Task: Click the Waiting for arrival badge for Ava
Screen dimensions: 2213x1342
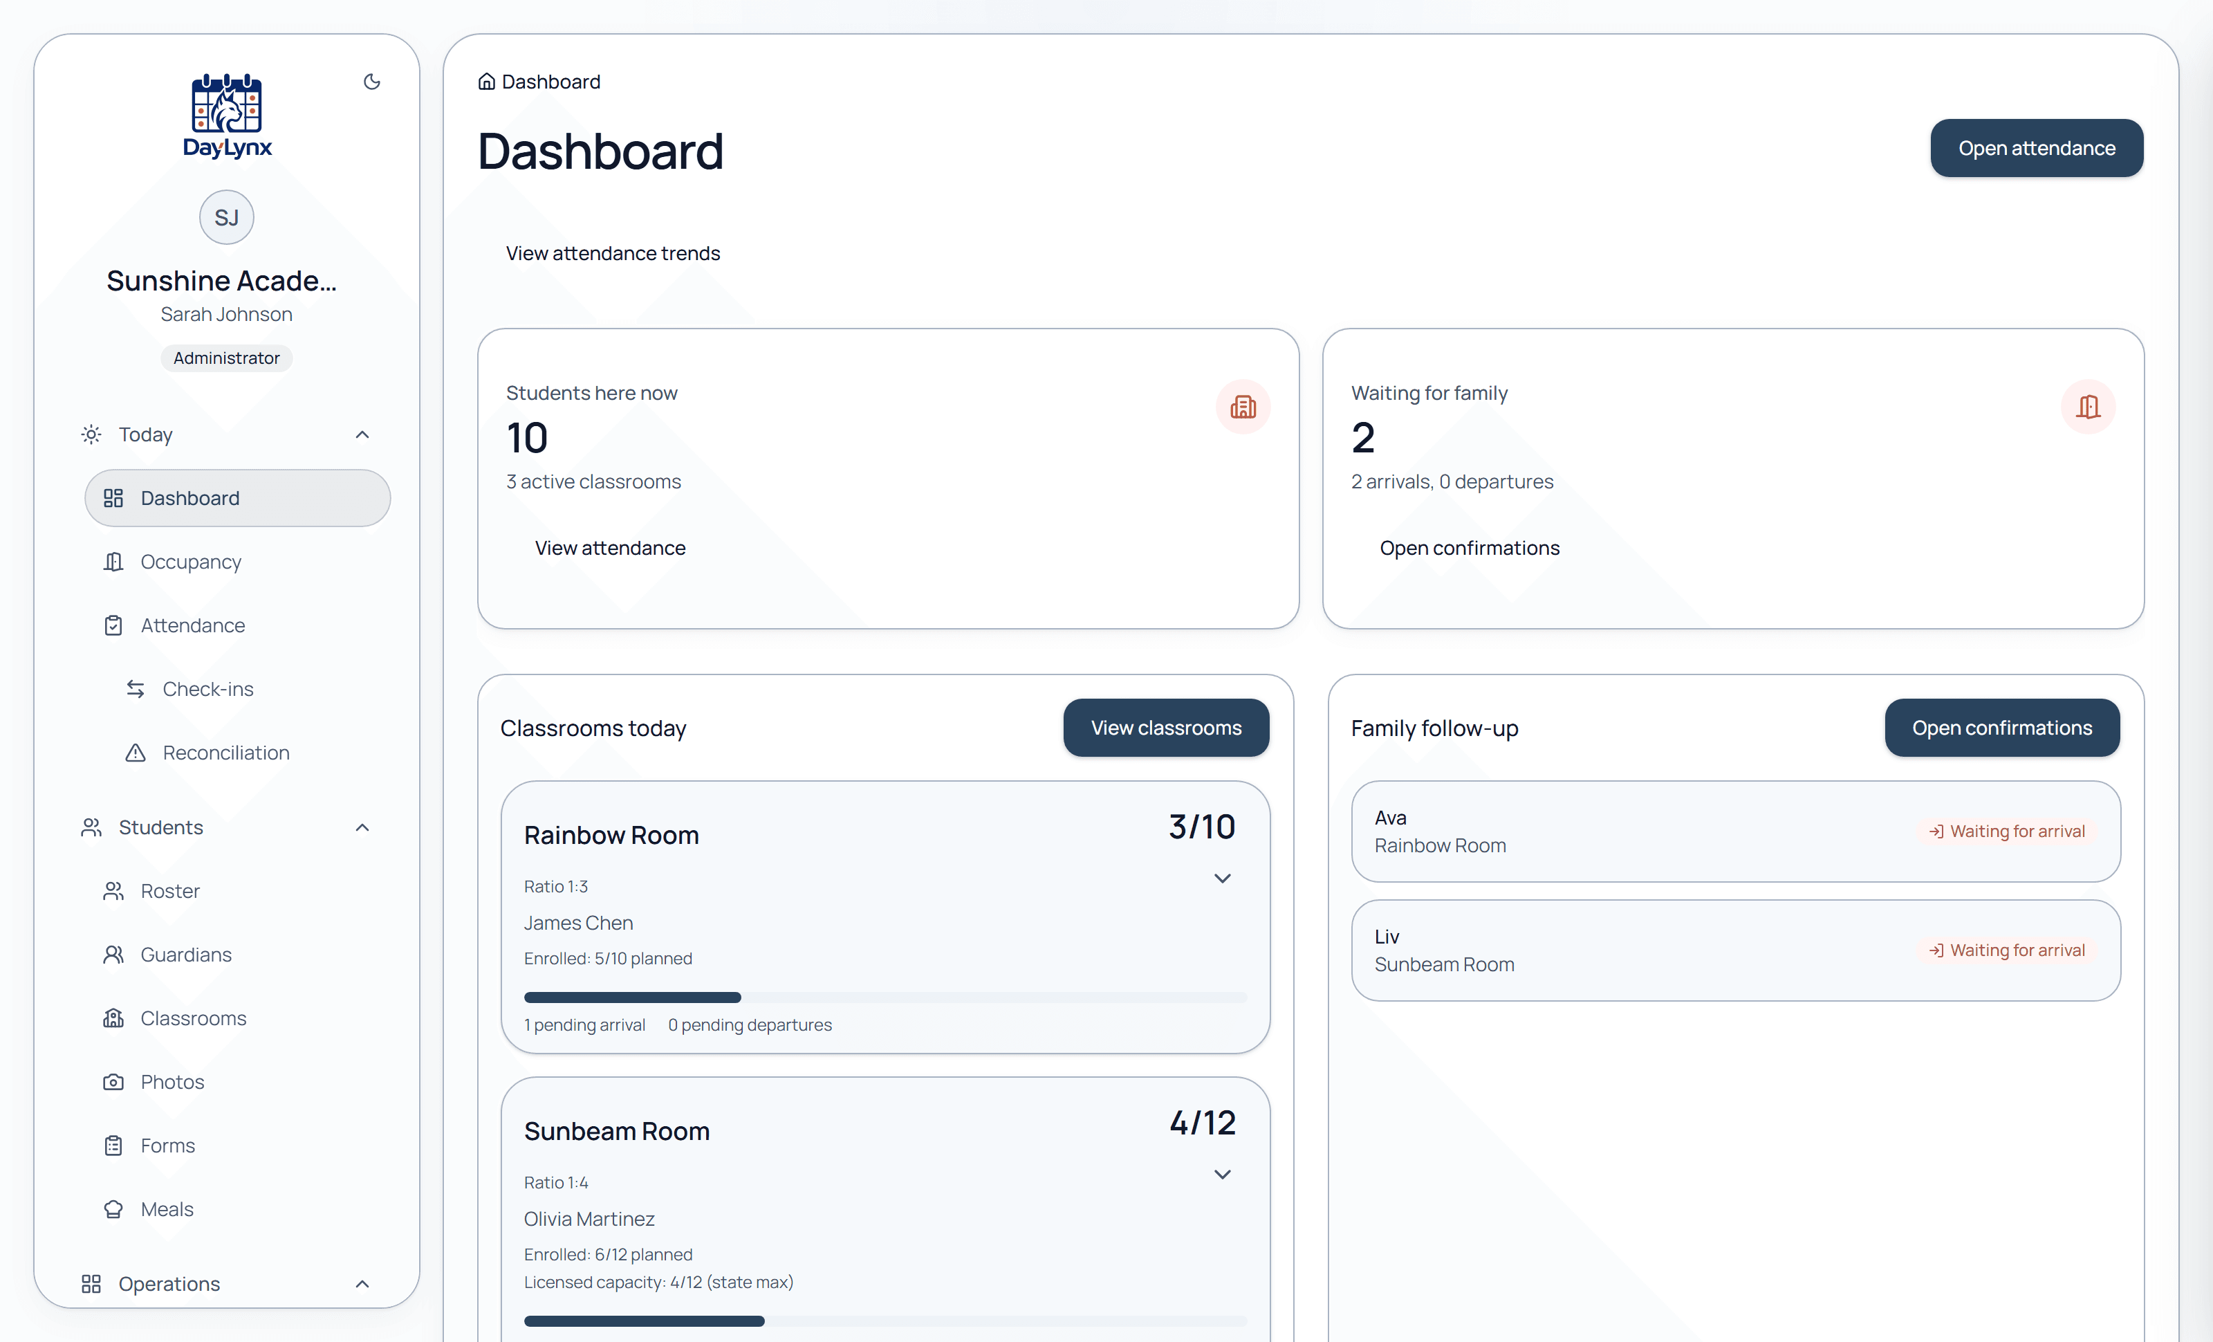Action: [x=2006, y=831]
